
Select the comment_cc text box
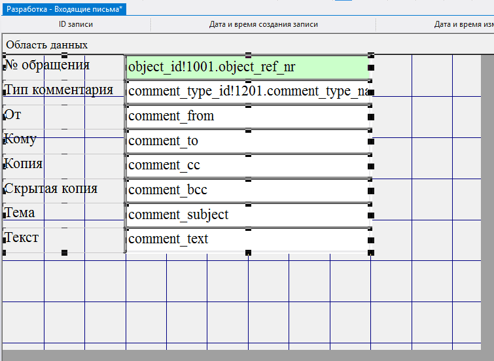point(247,165)
